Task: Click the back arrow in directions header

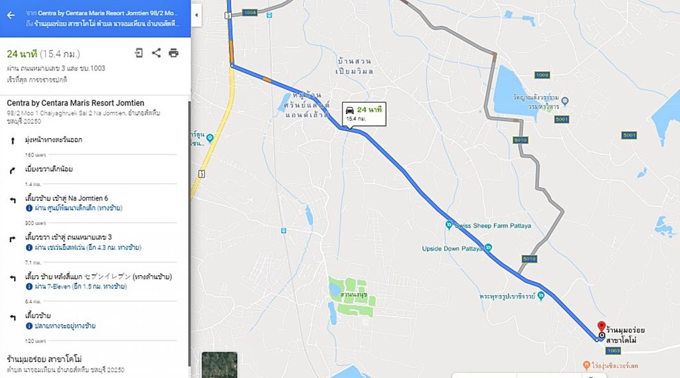Action: [11, 15]
